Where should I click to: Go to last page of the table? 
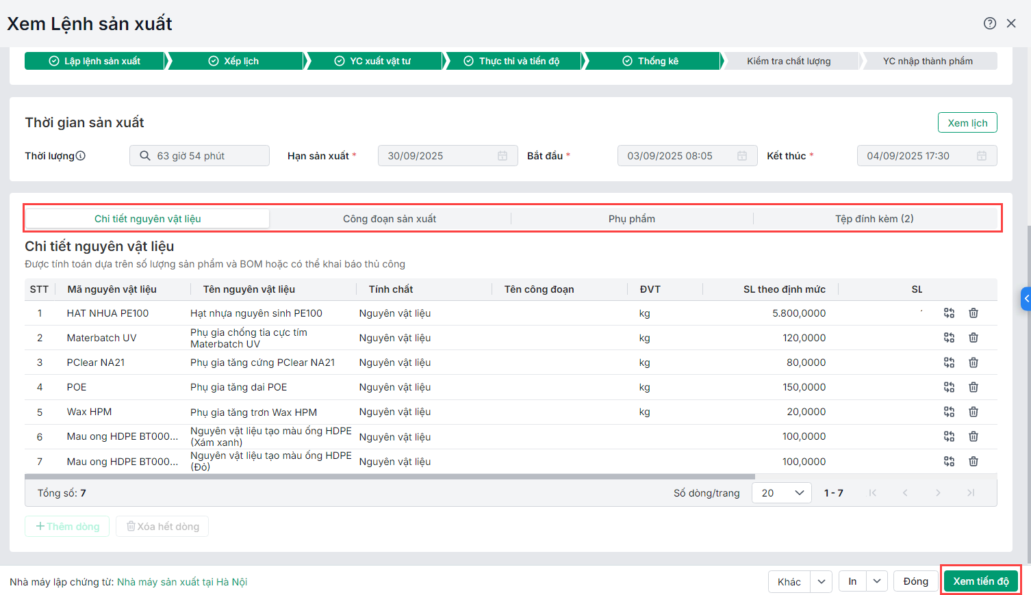click(971, 493)
